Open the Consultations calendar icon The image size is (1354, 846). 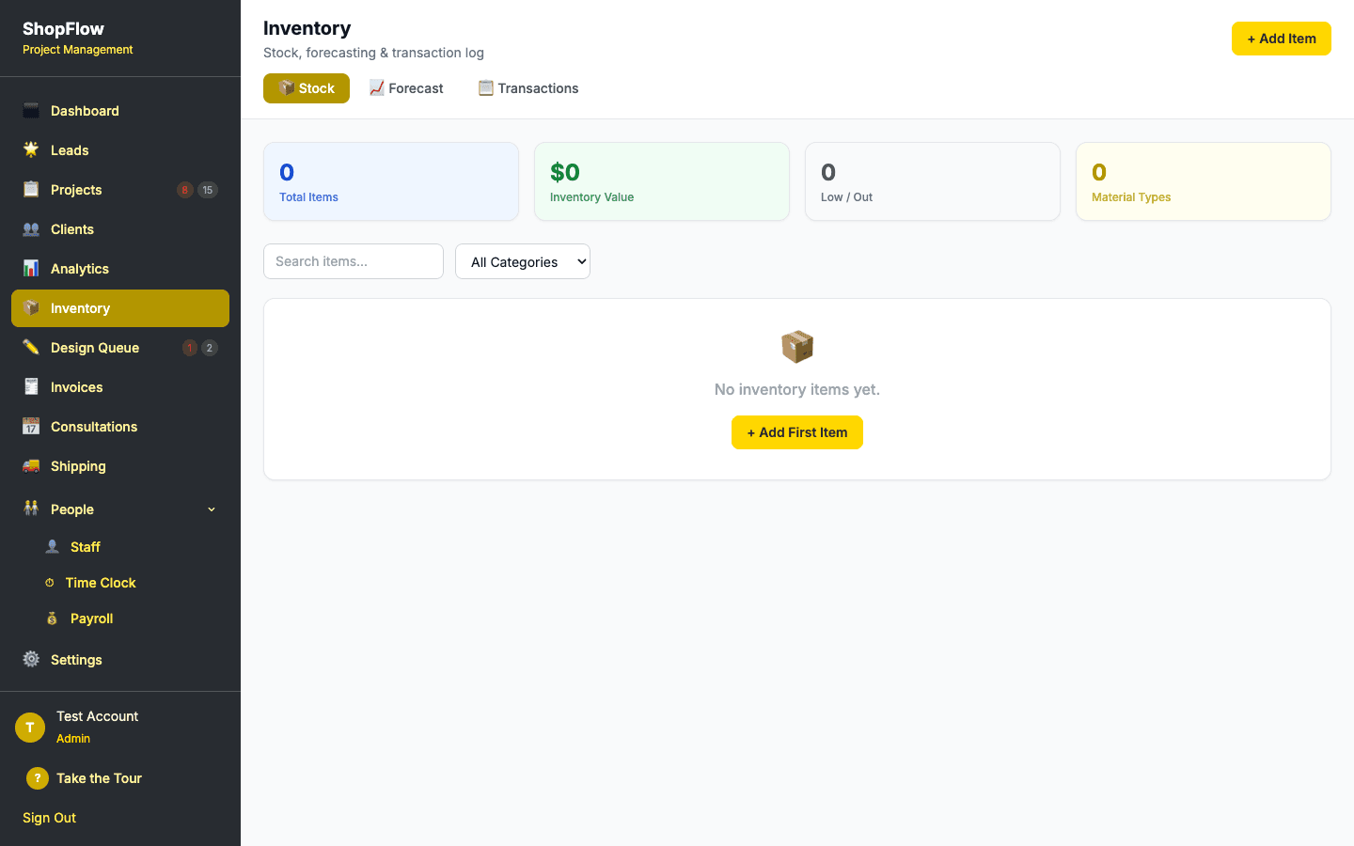[31, 427]
